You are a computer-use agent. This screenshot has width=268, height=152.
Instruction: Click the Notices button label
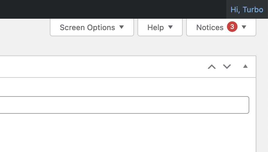pyautogui.click(x=210, y=27)
